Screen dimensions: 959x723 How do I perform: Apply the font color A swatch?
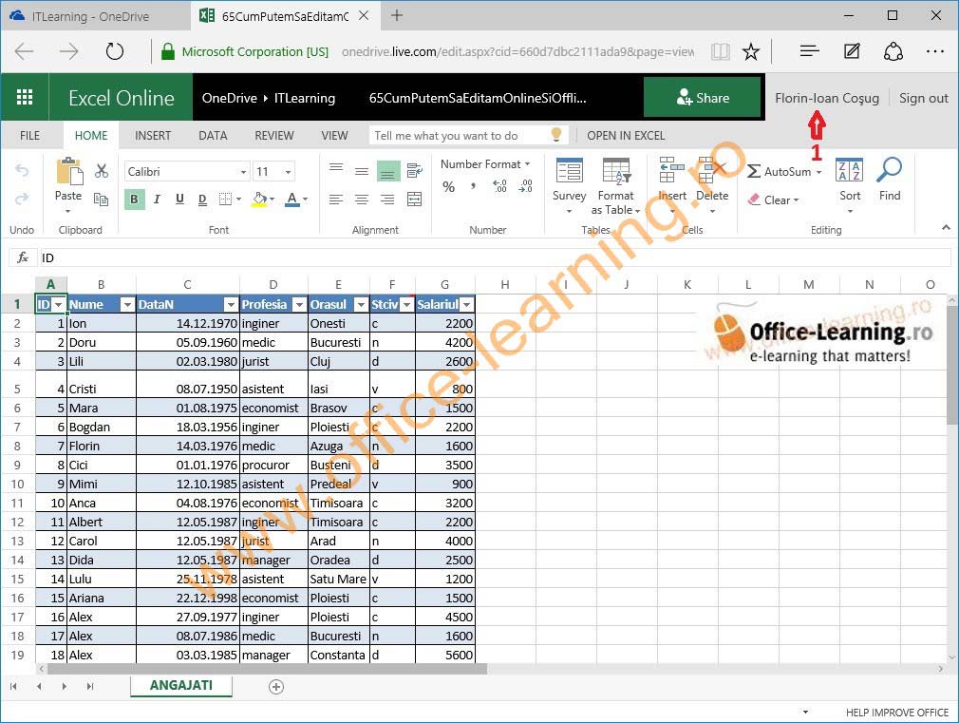click(292, 200)
